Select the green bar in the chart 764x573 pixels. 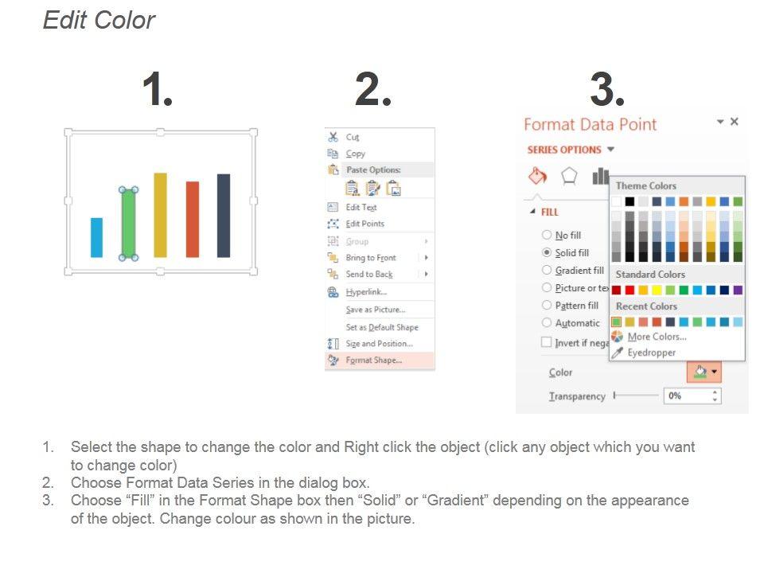point(128,224)
